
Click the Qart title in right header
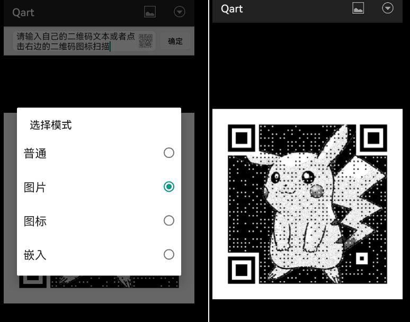click(232, 9)
